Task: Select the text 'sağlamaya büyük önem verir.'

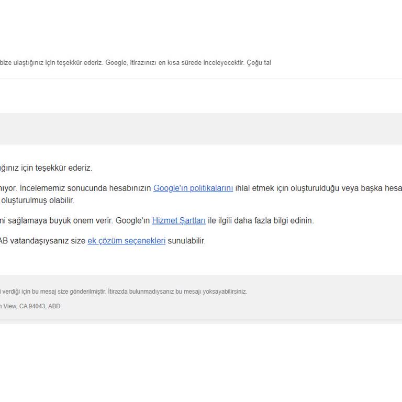Action: [61, 221]
